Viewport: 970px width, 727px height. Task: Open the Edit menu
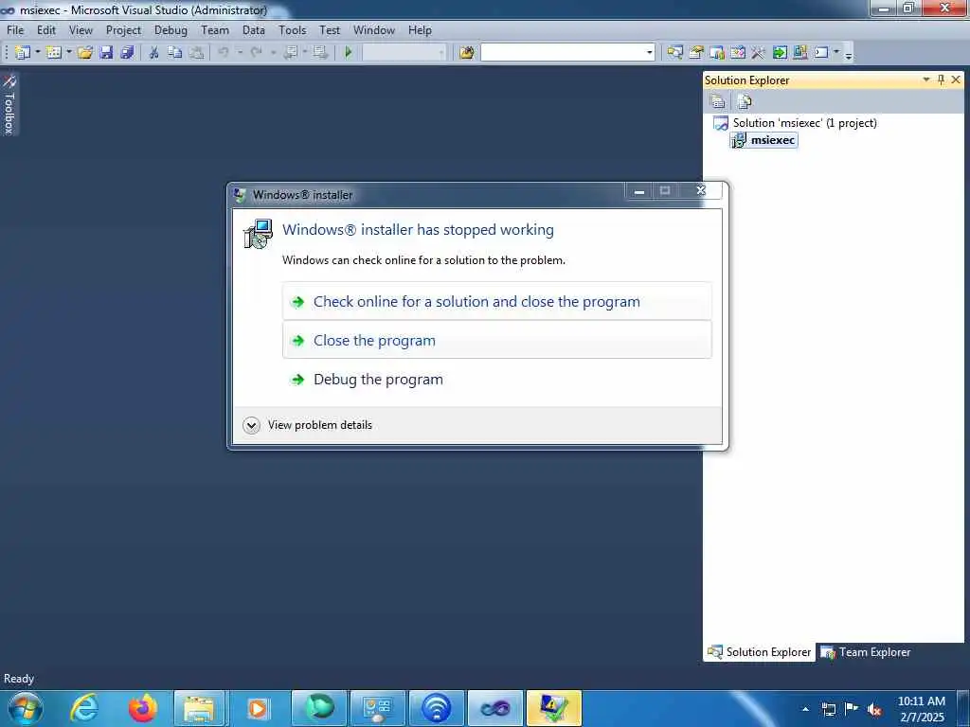[46, 30]
